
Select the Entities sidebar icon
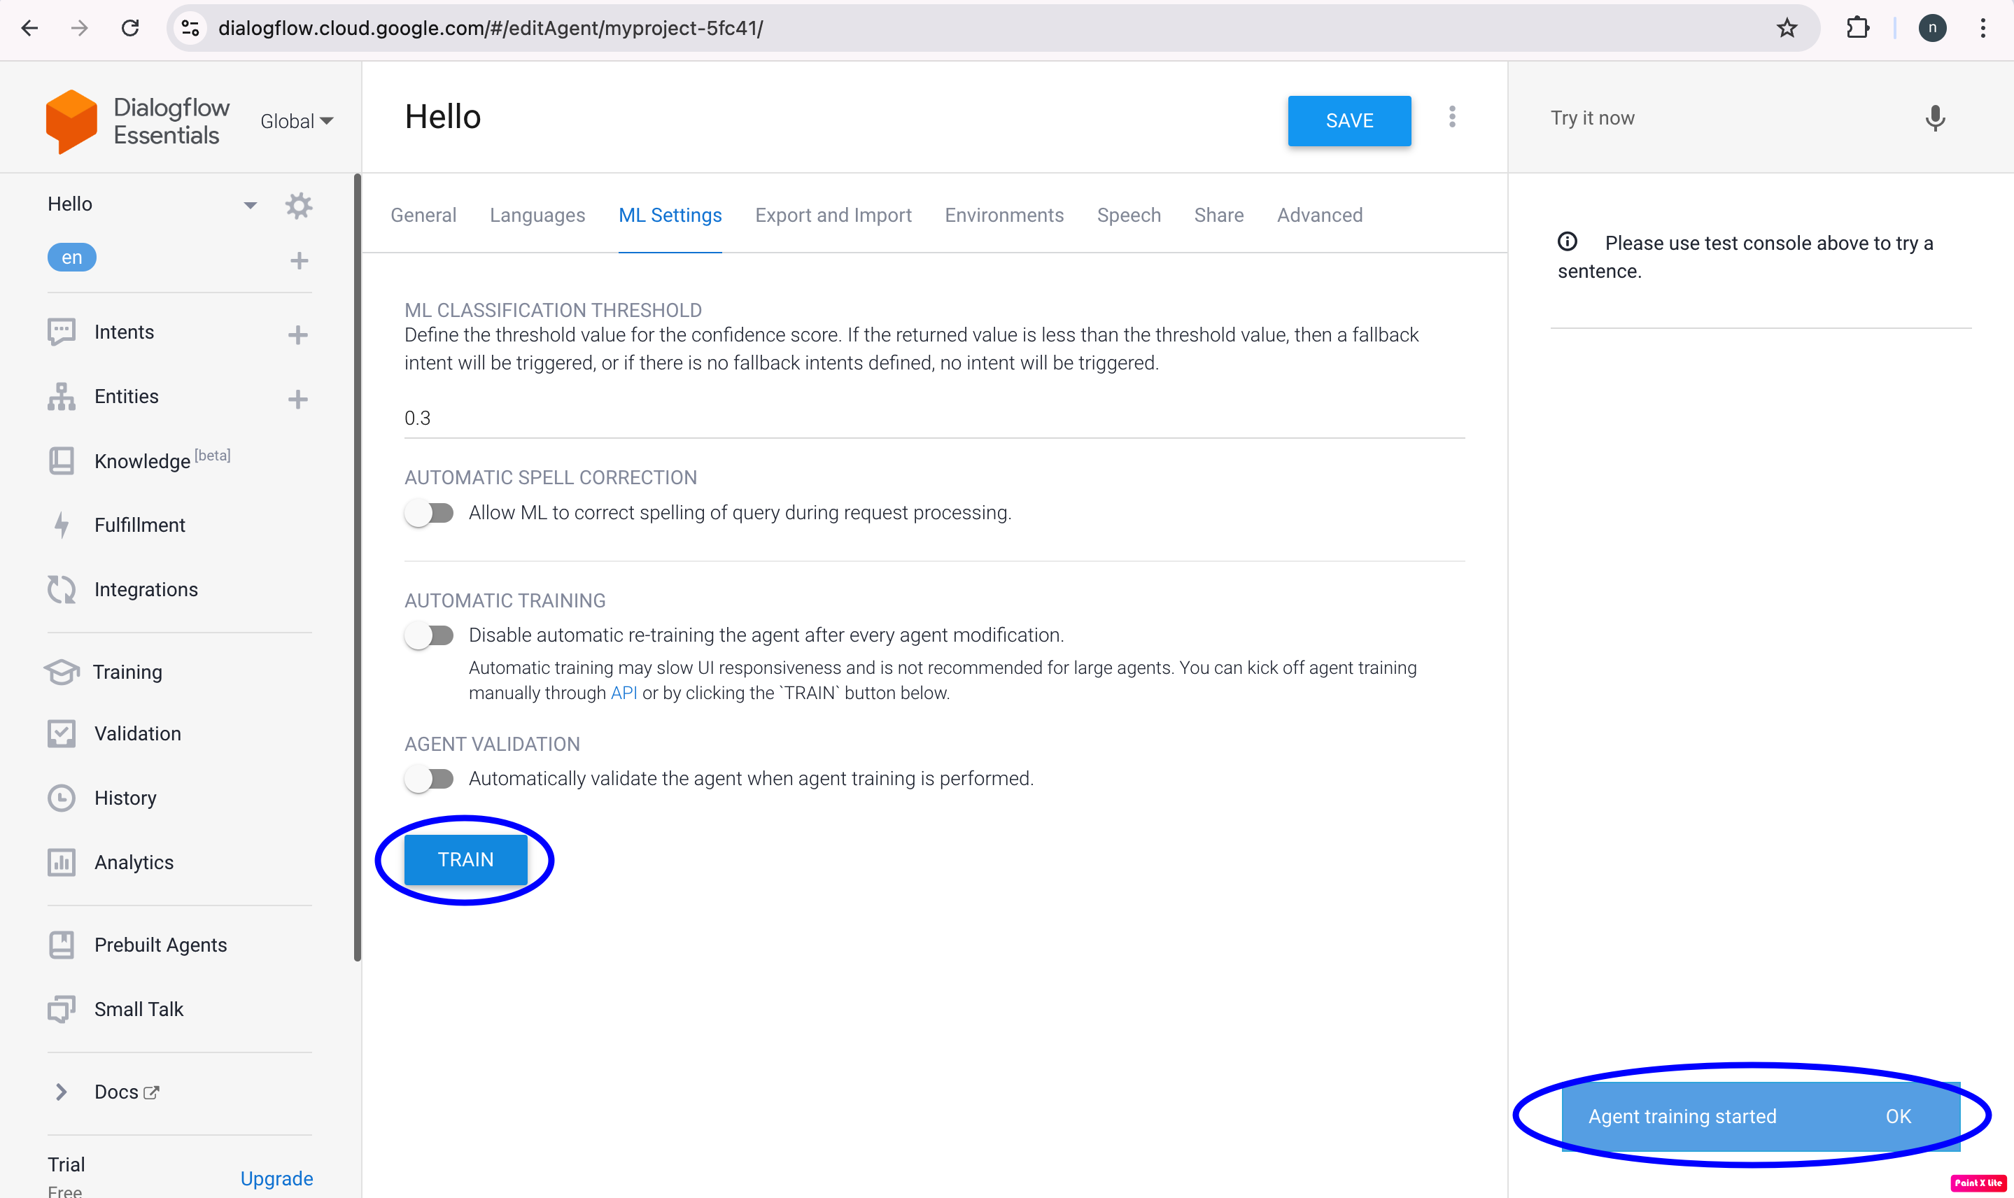(62, 396)
